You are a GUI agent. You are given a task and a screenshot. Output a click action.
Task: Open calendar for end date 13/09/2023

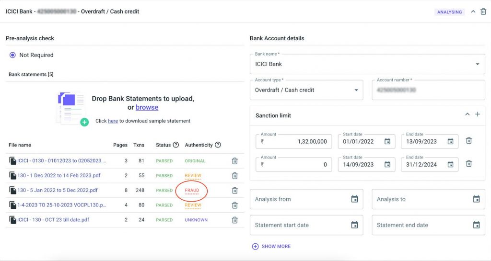click(450, 142)
